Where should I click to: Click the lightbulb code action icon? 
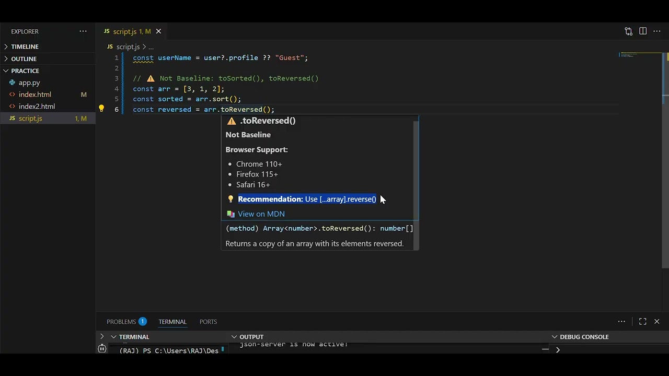coord(101,109)
